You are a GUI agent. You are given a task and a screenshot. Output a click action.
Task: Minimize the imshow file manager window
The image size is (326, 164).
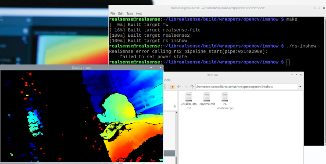(292, 75)
